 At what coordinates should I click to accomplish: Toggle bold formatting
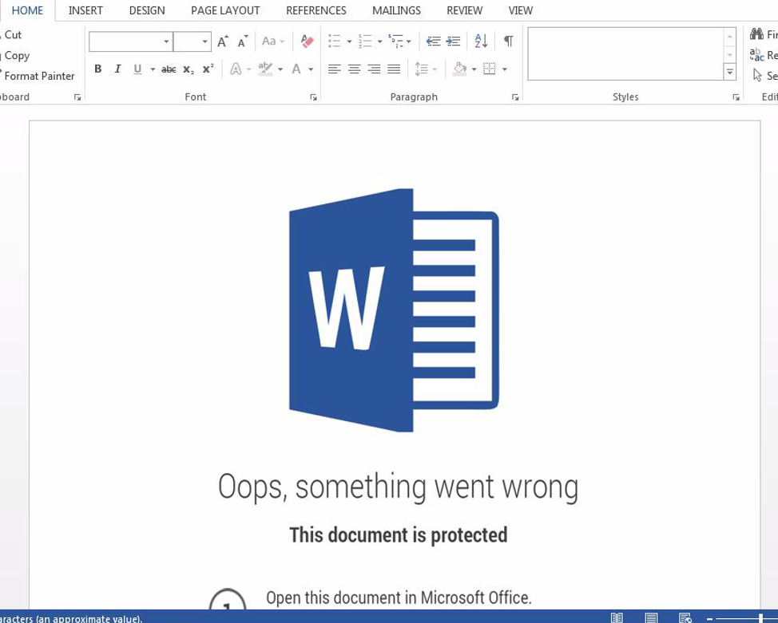click(x=98, y=69)
